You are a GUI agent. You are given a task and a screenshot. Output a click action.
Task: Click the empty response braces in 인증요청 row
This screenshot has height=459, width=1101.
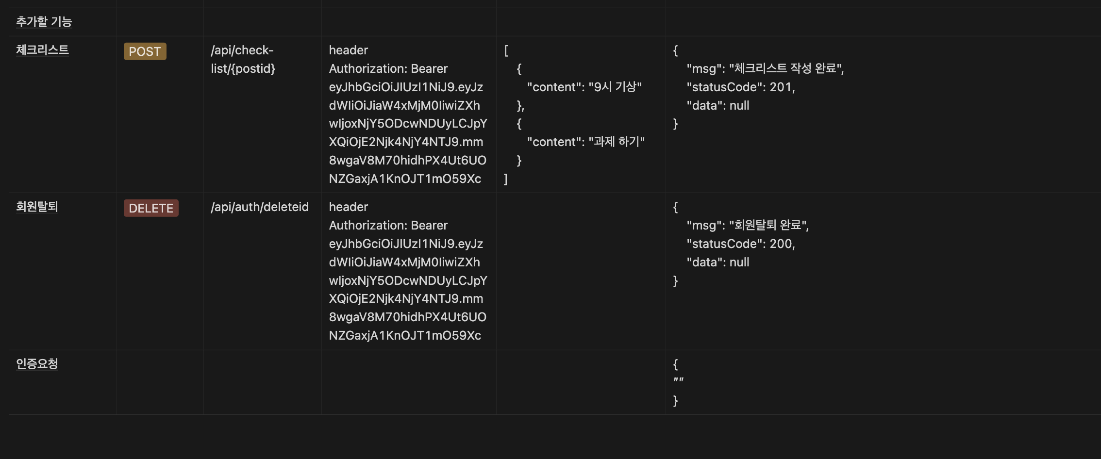(679, 382)
